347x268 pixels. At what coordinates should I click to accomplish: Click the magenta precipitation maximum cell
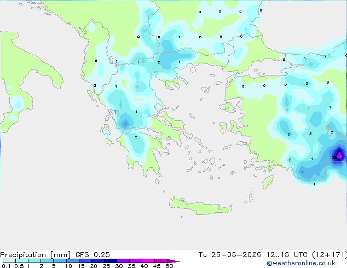(339, 155)
